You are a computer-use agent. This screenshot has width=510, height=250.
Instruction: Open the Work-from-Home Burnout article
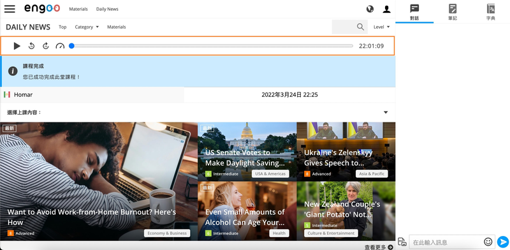point(99,181)
